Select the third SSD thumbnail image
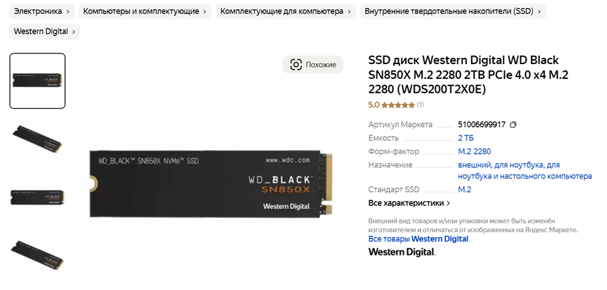 pos(37,197)
